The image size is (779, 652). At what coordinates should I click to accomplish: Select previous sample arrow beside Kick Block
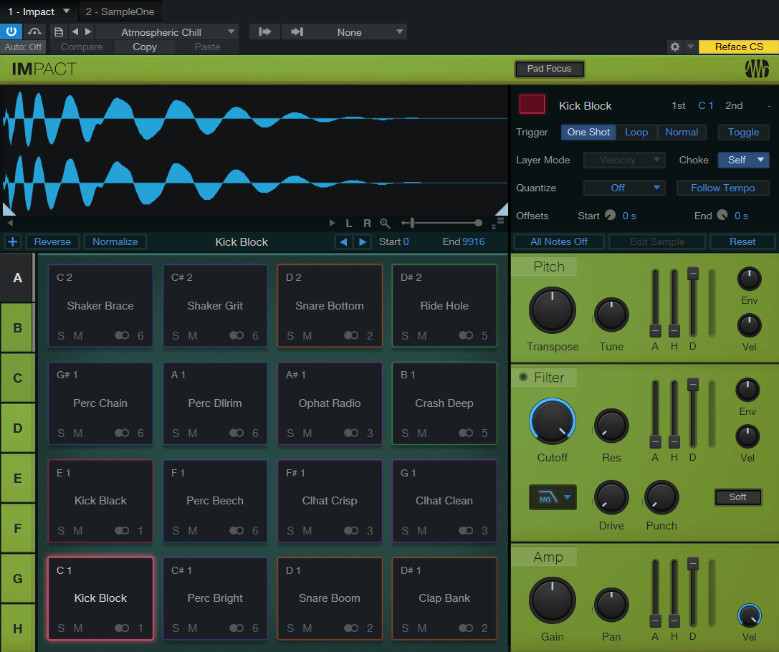343,242
